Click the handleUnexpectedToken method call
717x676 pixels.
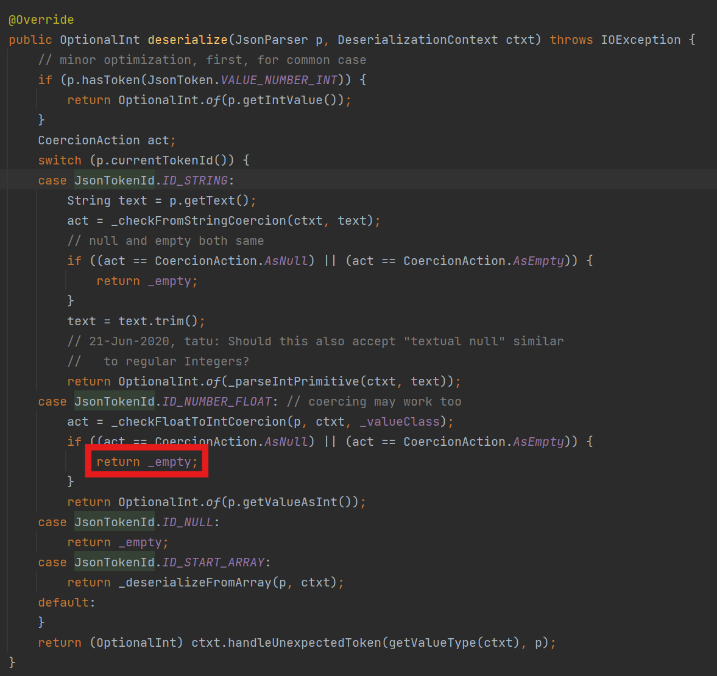pyautogui.click(x=305, y=643)
